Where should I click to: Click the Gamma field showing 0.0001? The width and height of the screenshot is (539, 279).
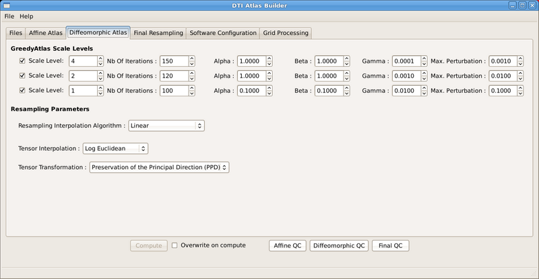point(407,61)
